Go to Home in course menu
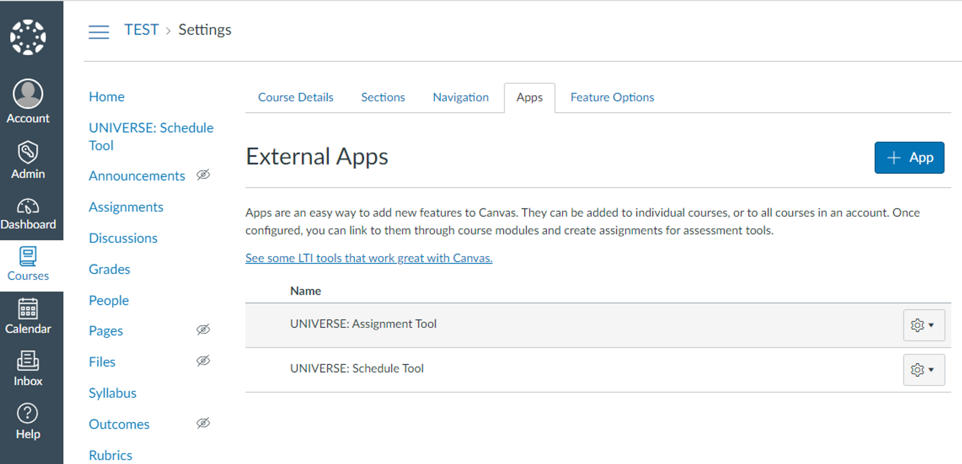This screenshot has height=464, width=962. click(107, 97)
